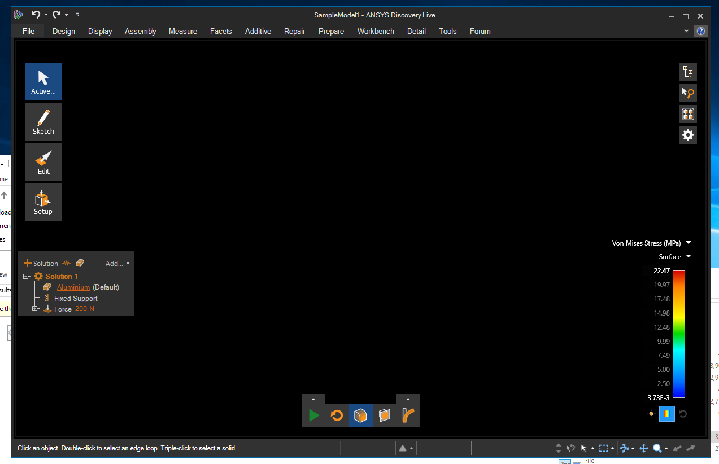Click the rainbow stress legend color bar
Image resolution: width=719 pixels, height=464 pixels.
coord(679,334)
